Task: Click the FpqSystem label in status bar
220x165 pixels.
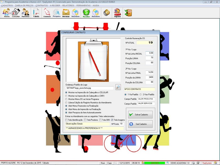Action: 207,163
